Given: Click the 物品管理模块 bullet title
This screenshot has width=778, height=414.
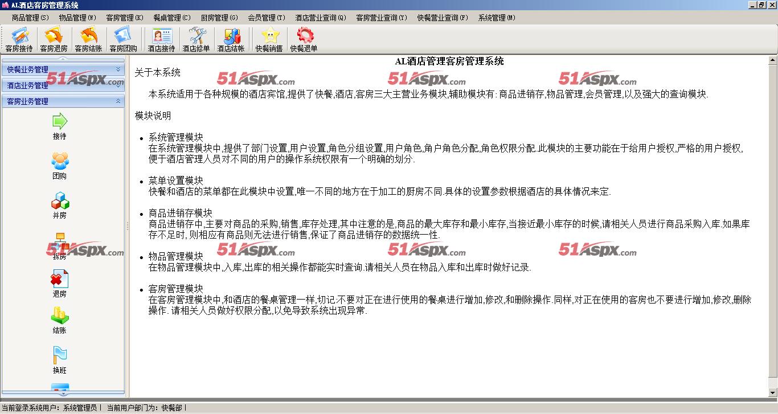Looking at the screenshot, I should (x=176, y=256).
